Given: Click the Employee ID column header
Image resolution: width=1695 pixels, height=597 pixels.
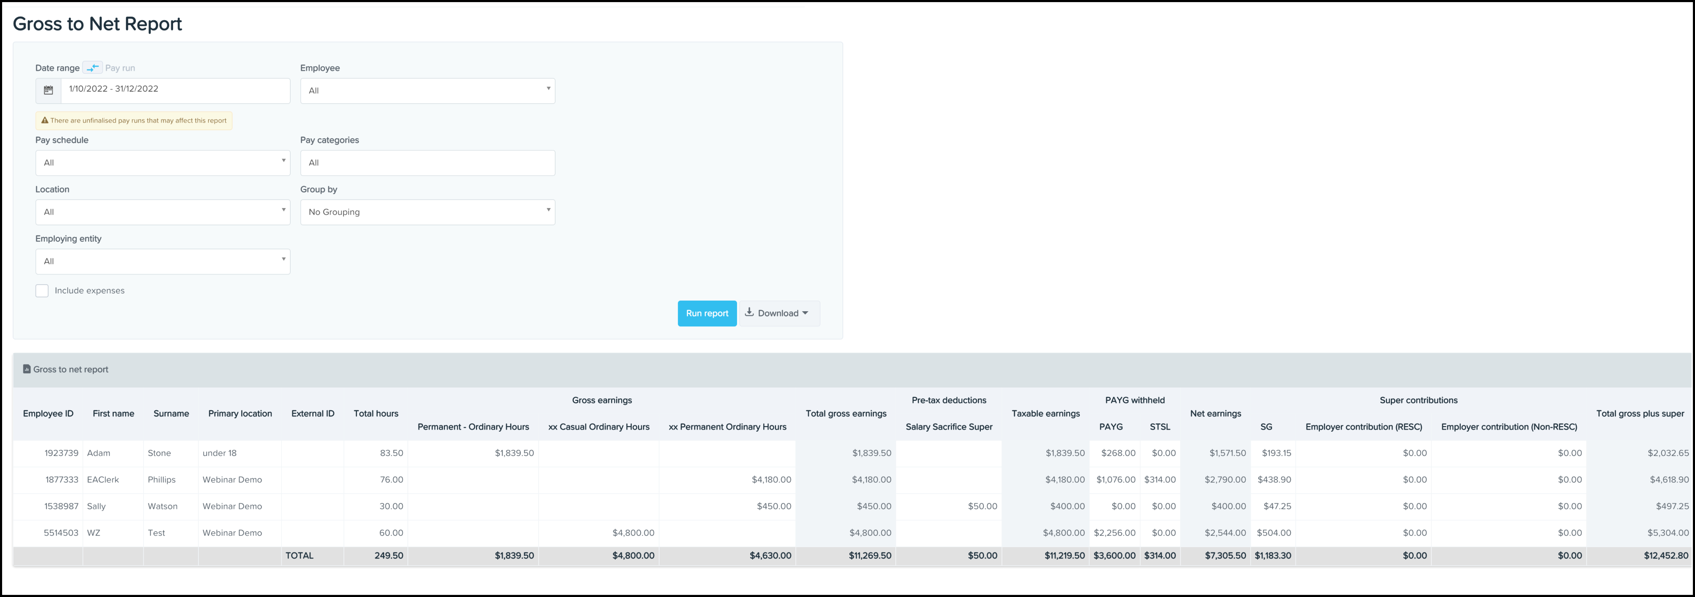Looking at the screenshot, I should click(x=48, y=414).
